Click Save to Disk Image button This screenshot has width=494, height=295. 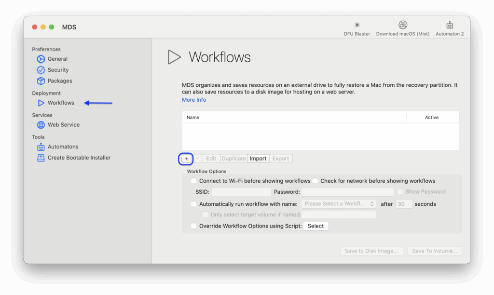coord(371,251)
